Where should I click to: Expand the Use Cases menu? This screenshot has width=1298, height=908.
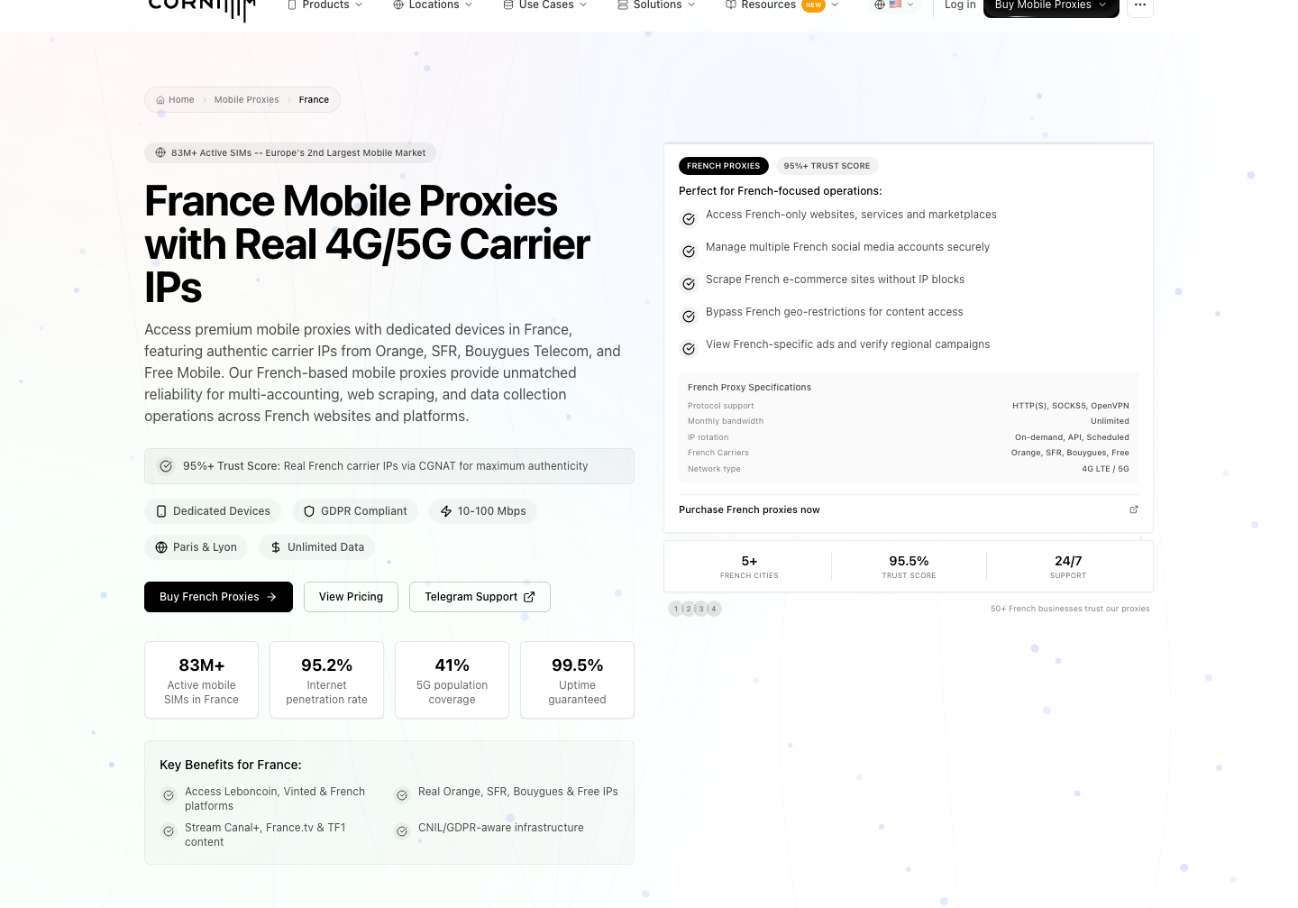click(545, 5)
